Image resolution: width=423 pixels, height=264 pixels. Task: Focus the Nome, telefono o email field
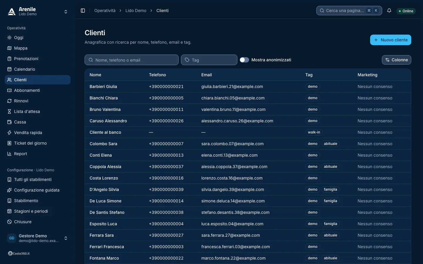pos(132,60)
